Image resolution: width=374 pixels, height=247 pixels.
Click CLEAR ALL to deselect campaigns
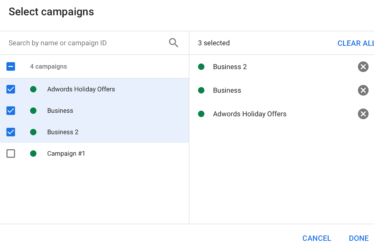[355, 43]
